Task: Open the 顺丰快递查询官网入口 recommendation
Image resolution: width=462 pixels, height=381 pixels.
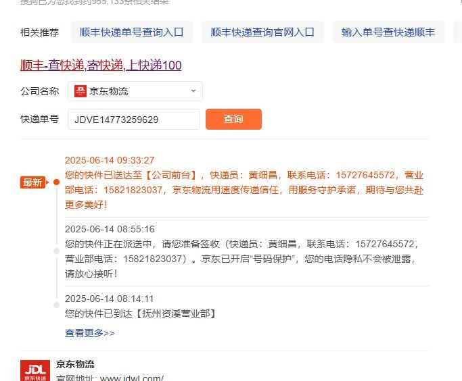Action: (x=262, y=32)
